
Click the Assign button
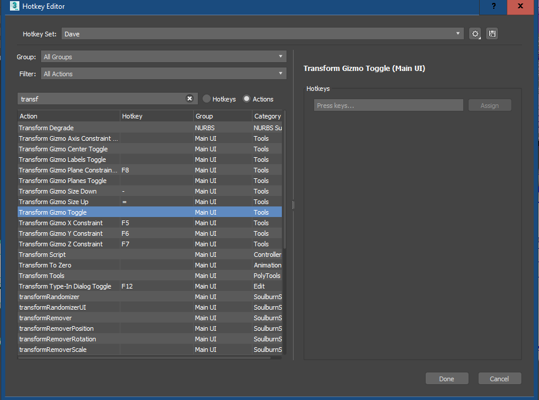point(490,104)
